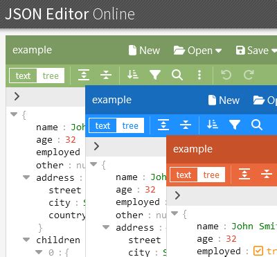The width and height of the screenshot is (277, 257).
Task: Switch to text mode in blue editor
Action: 102,125
